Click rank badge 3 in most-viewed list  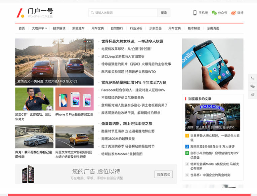(187, 153)
